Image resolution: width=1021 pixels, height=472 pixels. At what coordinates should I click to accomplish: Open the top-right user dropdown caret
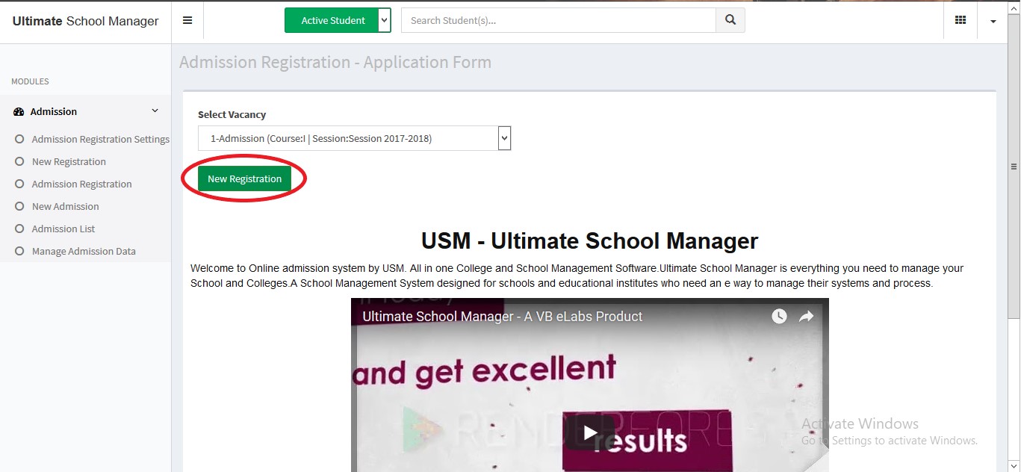[993, 21]
